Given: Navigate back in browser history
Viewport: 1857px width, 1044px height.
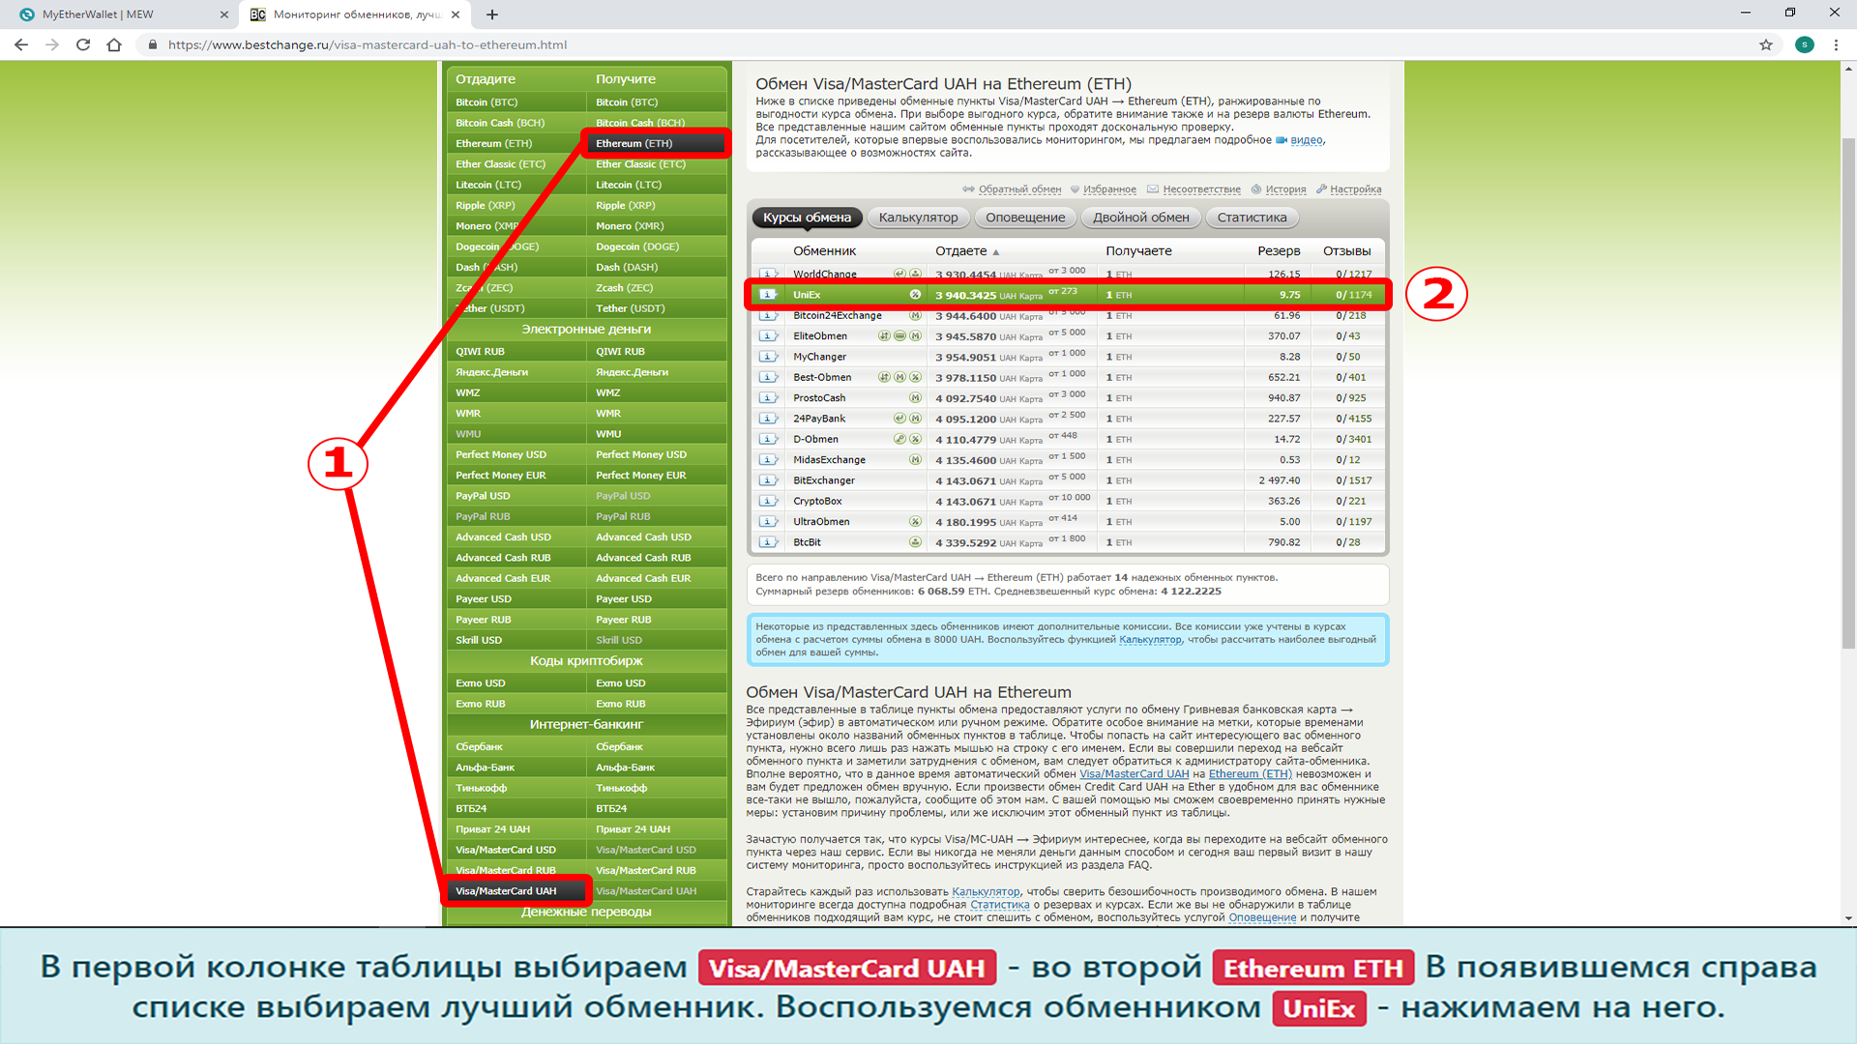Looking at the screenshot, I should pos(21,44).
